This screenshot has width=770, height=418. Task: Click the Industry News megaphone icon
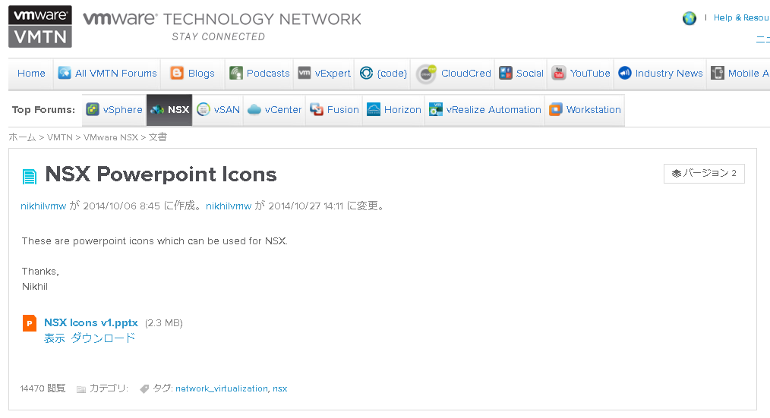(625, 73)
